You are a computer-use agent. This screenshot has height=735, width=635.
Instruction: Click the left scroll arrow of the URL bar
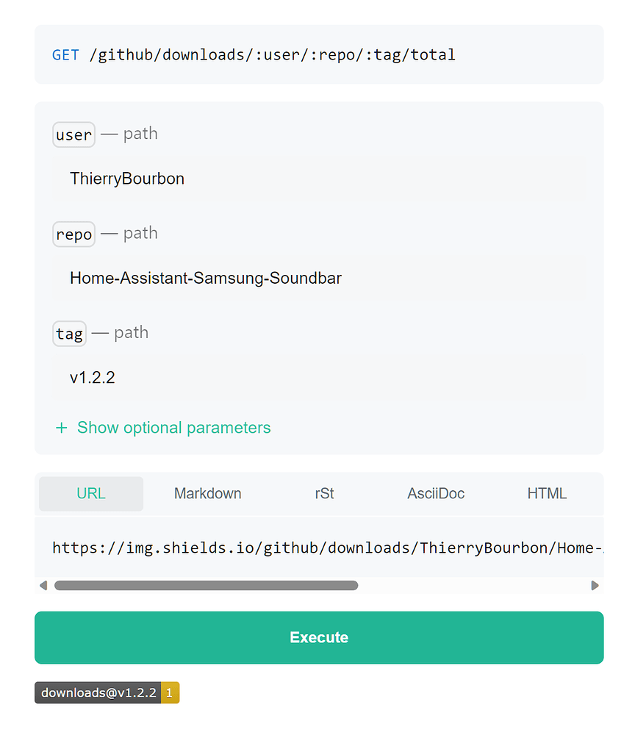pos(43,585)
